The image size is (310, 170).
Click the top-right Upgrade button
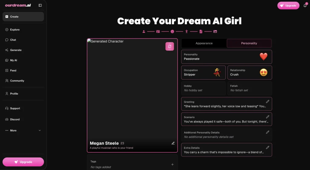pyautogui.click(x=288, y=5)
